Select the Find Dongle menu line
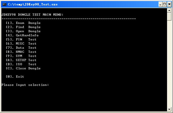 (23, 27)
